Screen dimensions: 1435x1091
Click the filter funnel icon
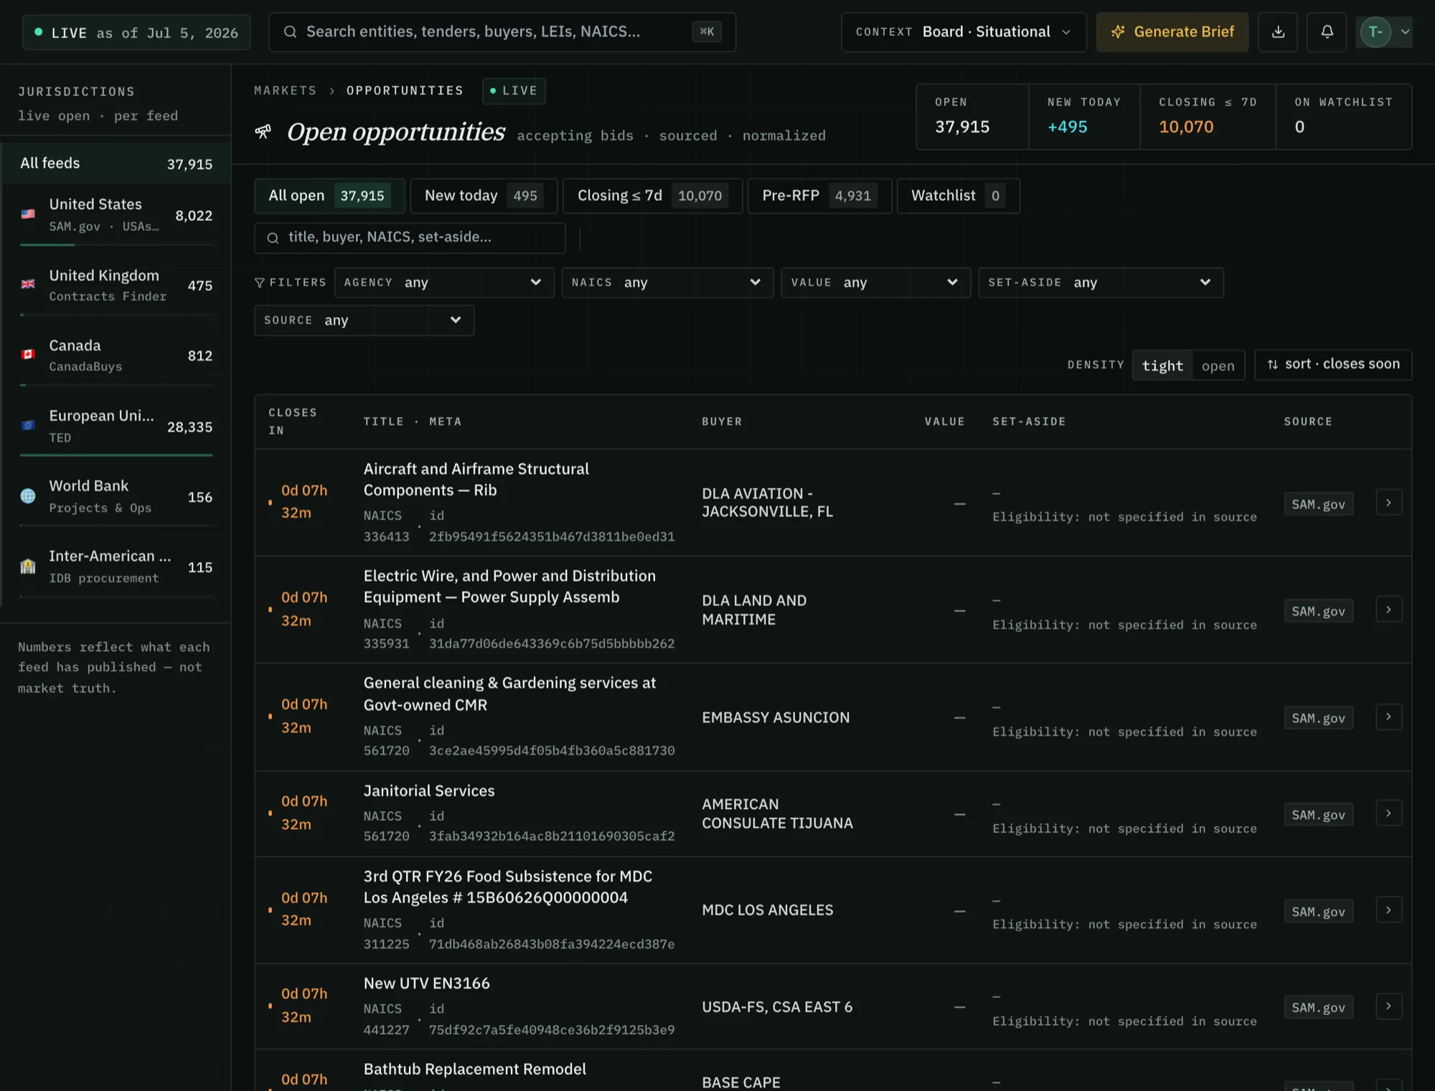260,283
